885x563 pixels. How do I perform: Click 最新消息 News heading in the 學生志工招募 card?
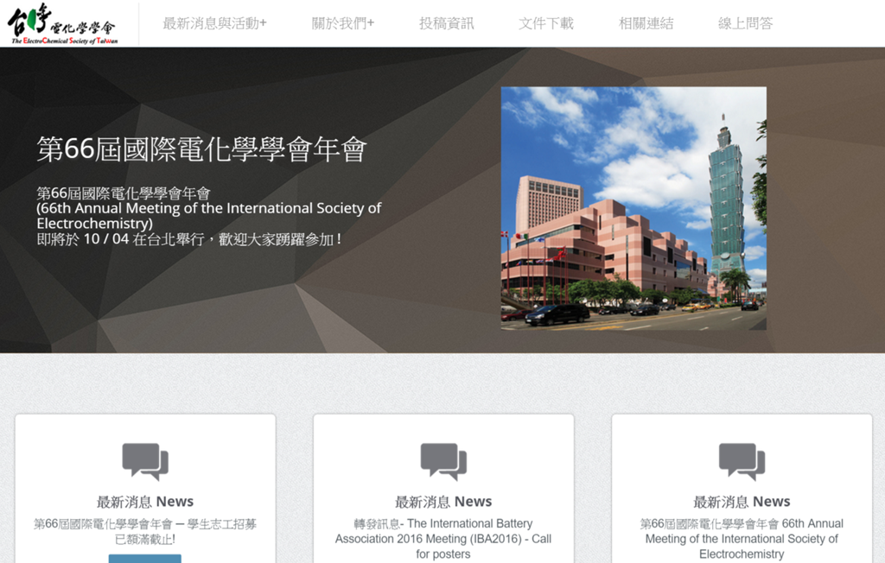coord(145,502)
